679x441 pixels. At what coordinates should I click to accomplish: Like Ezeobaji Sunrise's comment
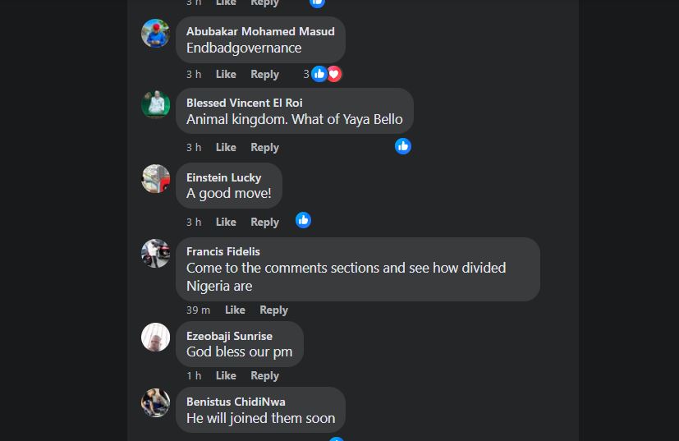tap(226, 375)
